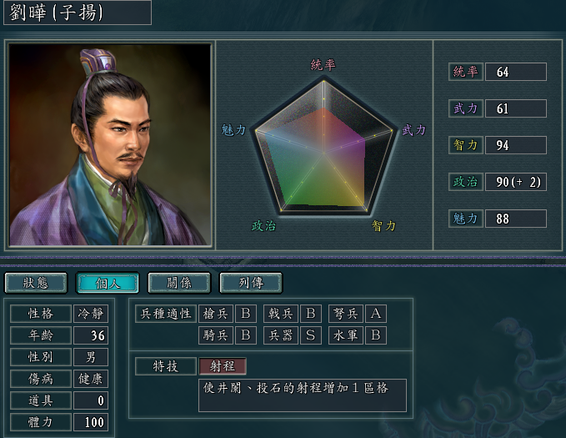This screenshot has height=438, width=566.
Task: Click the 體力 value 100
Action: (x=91, y=422)
